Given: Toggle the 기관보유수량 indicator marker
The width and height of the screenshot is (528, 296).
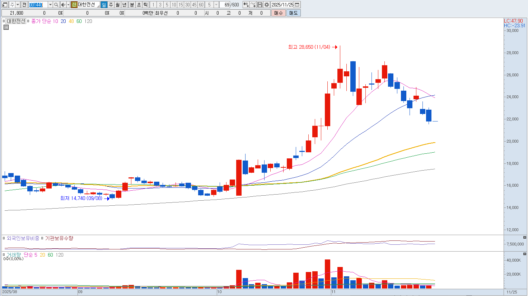Looking at the screenshot, I should 42,238.
